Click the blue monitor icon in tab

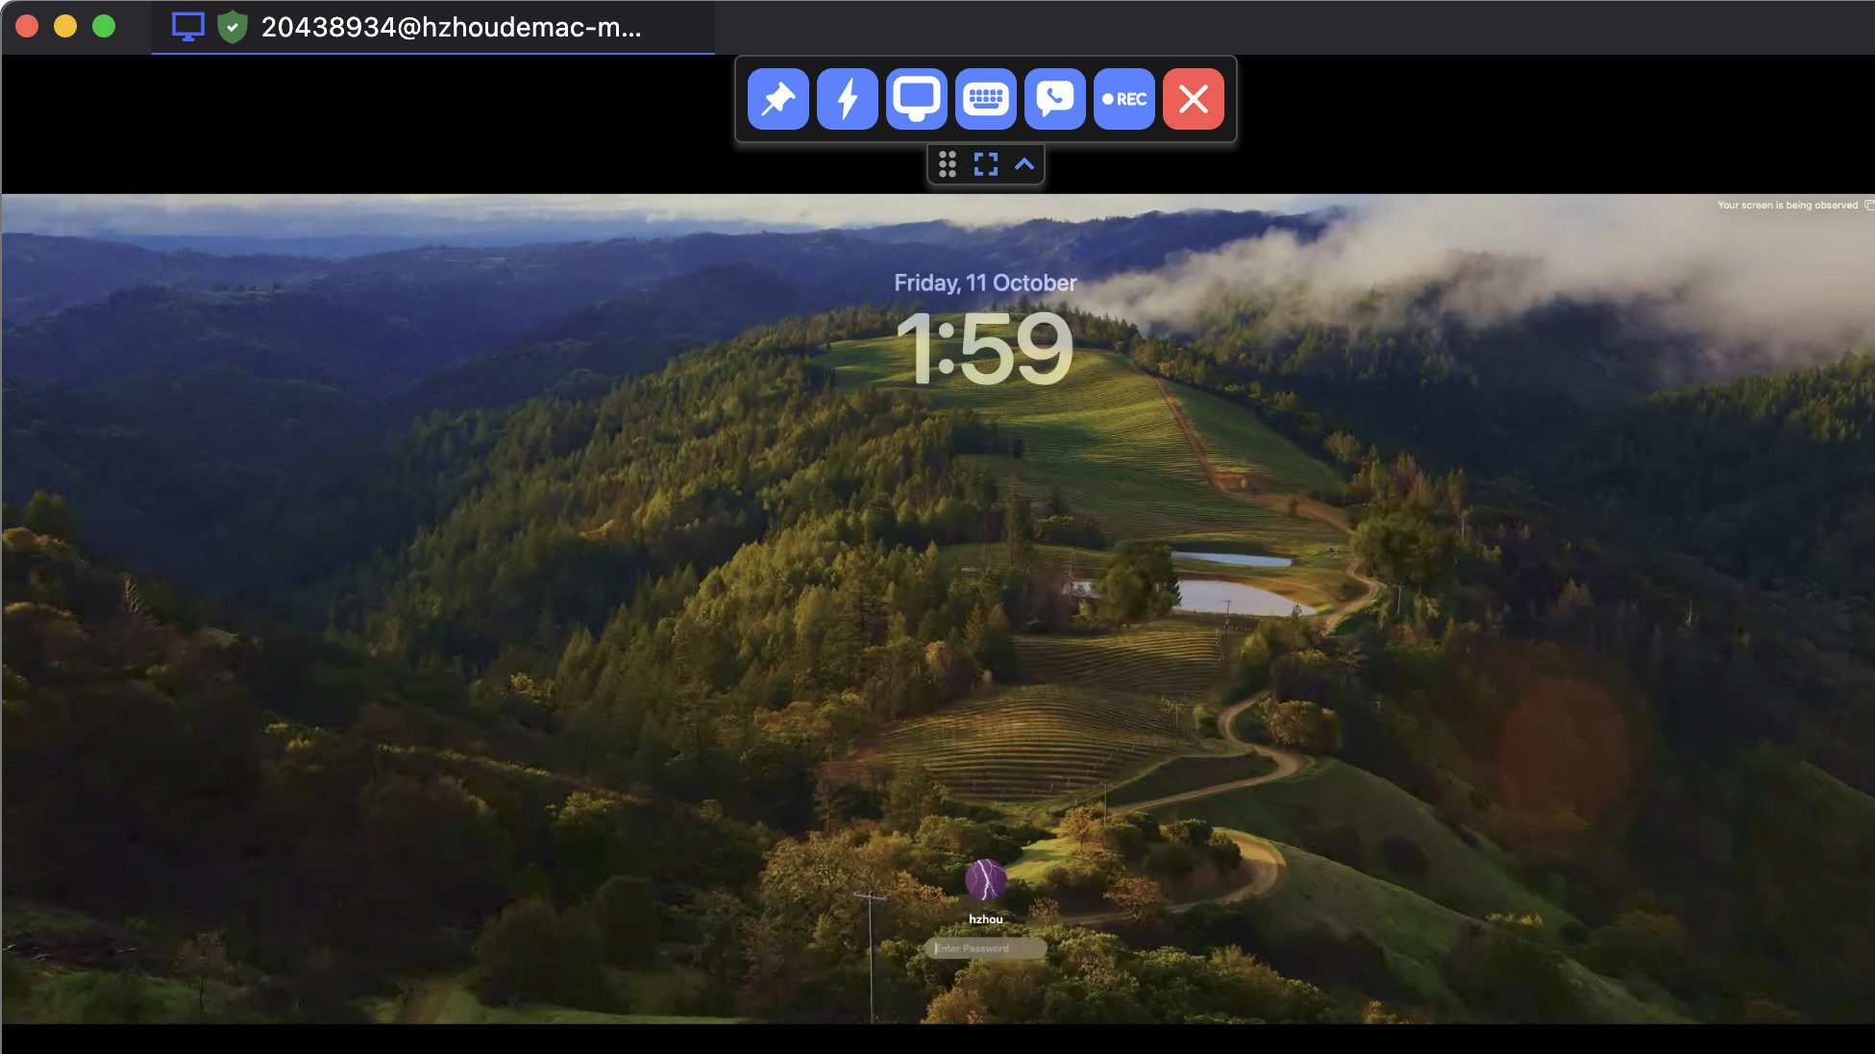[188, 27]
